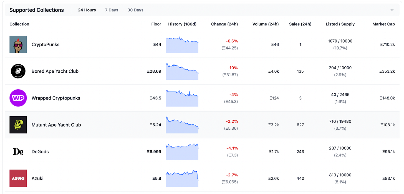The width and height of the screenshot is (404, 194).
Task: Click the volume value Ξ1.7k
Action: pos(274,152)
